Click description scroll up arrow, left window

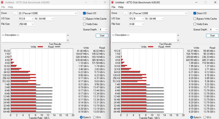point(68,35)
